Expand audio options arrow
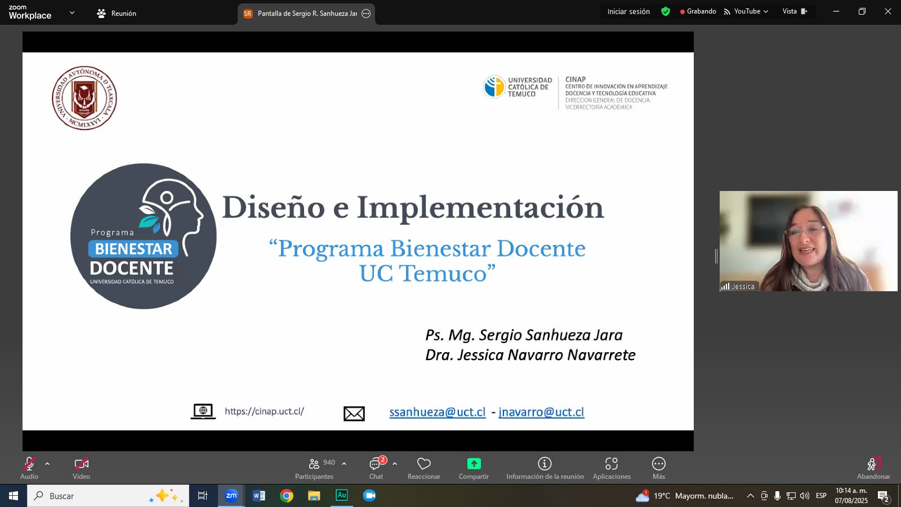This screenshot has height=507, width=901. tap(47, 464)
